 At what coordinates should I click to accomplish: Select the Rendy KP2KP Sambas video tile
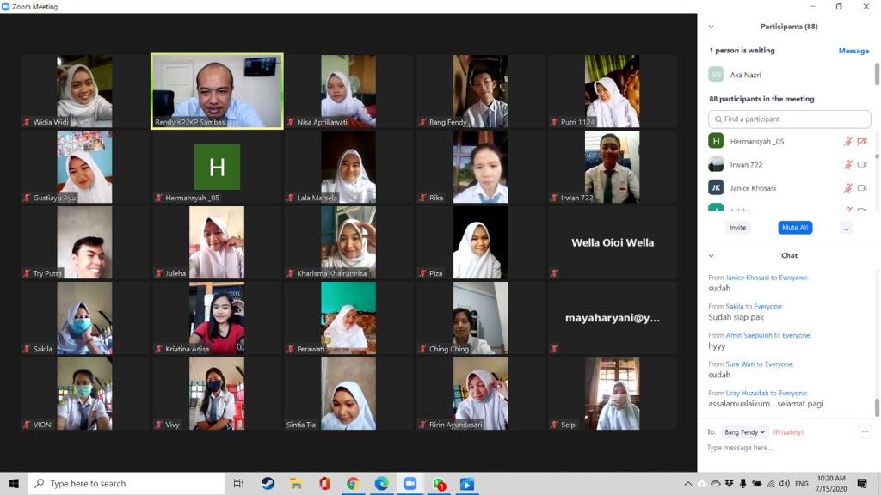pos(217,91)
